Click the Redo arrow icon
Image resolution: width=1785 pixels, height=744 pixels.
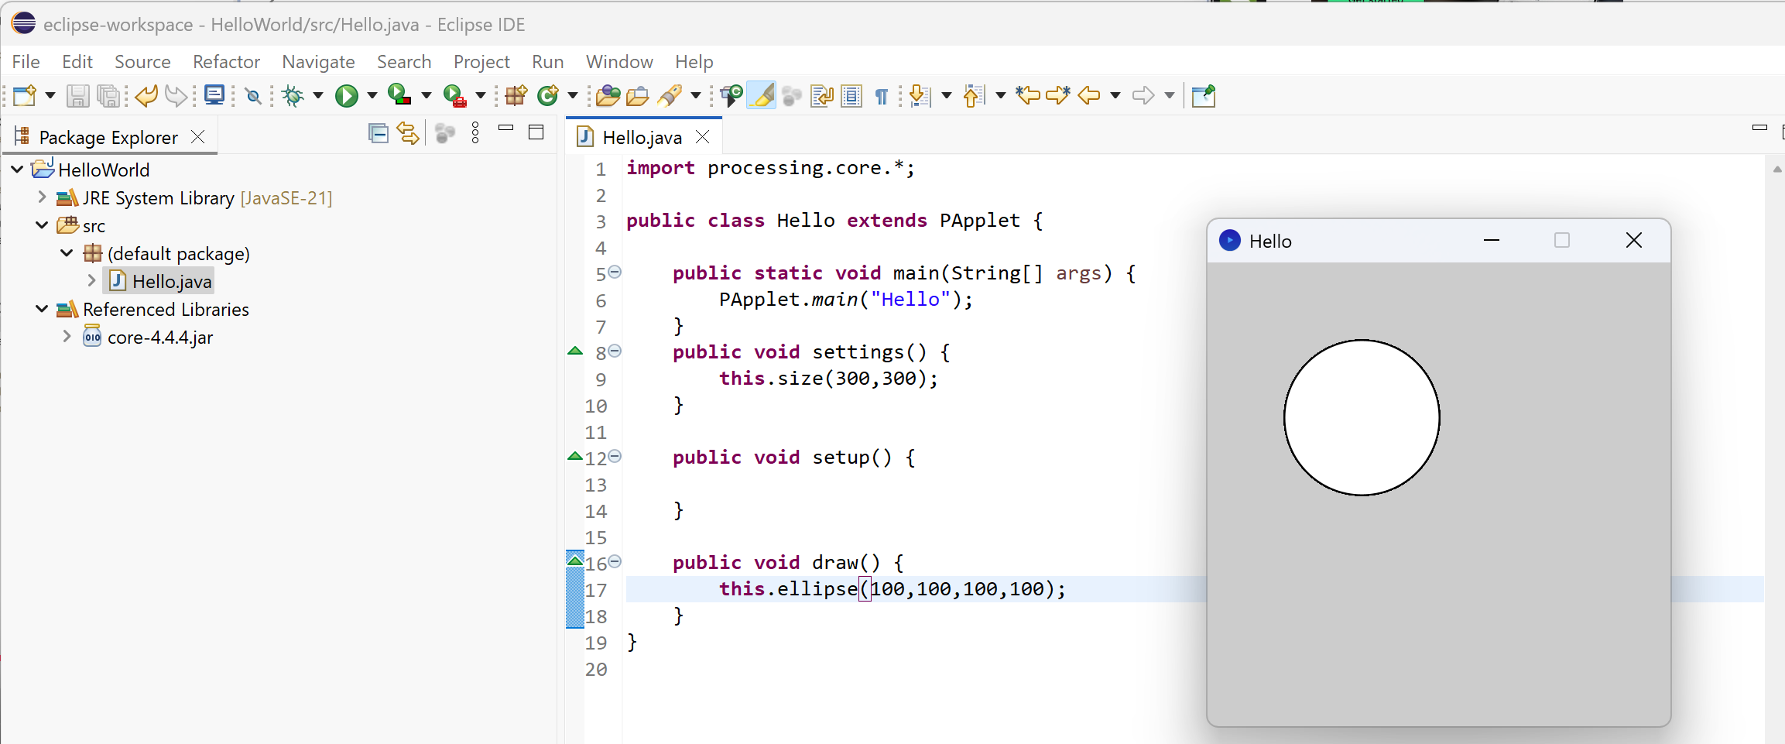(176, 95)
